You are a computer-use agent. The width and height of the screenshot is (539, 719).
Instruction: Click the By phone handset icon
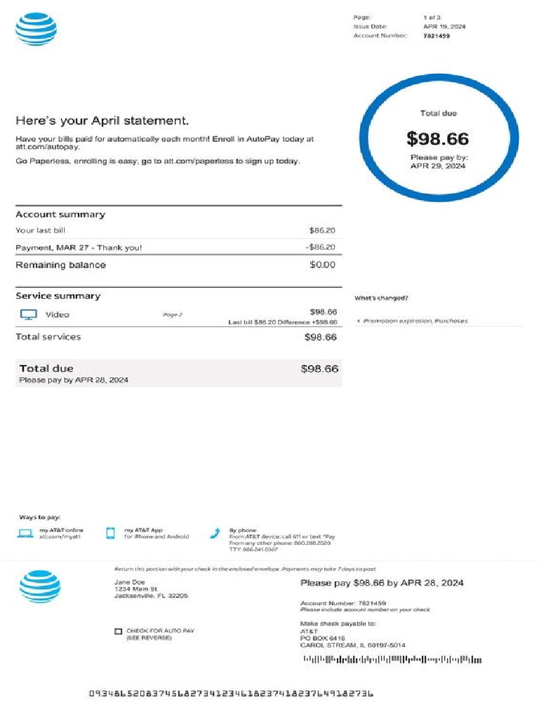point(215,533)
